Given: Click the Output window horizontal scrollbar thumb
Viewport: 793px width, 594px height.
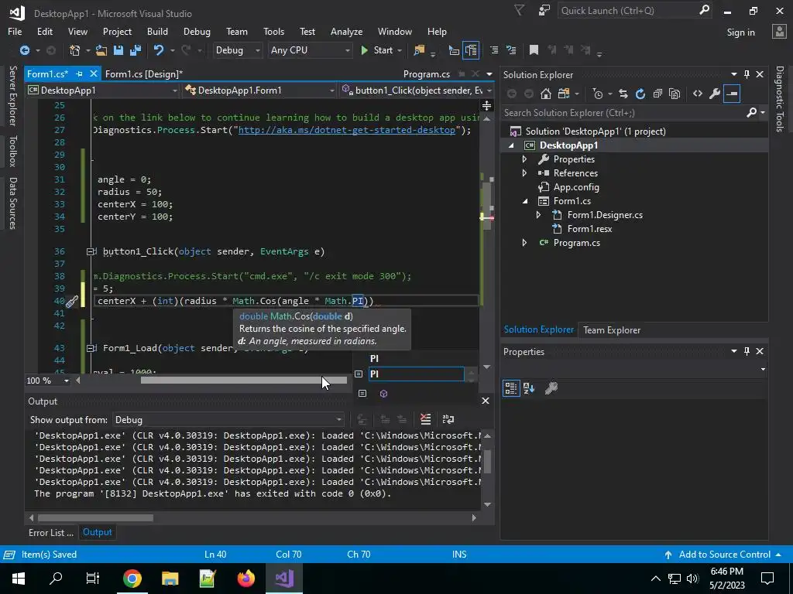Looking at the screenshot, I should coord(95,517).
